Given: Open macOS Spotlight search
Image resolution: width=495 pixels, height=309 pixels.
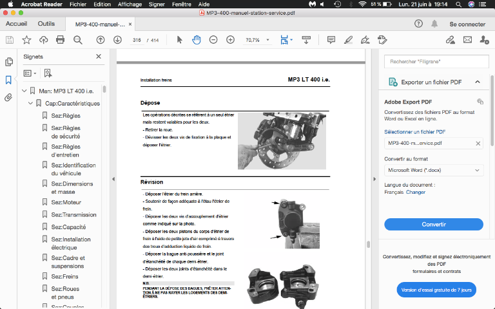Looking at the screenshot, I should 458,5.
